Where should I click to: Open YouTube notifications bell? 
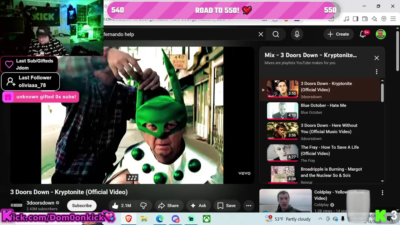pyautogui.click(x=363, y=34)
